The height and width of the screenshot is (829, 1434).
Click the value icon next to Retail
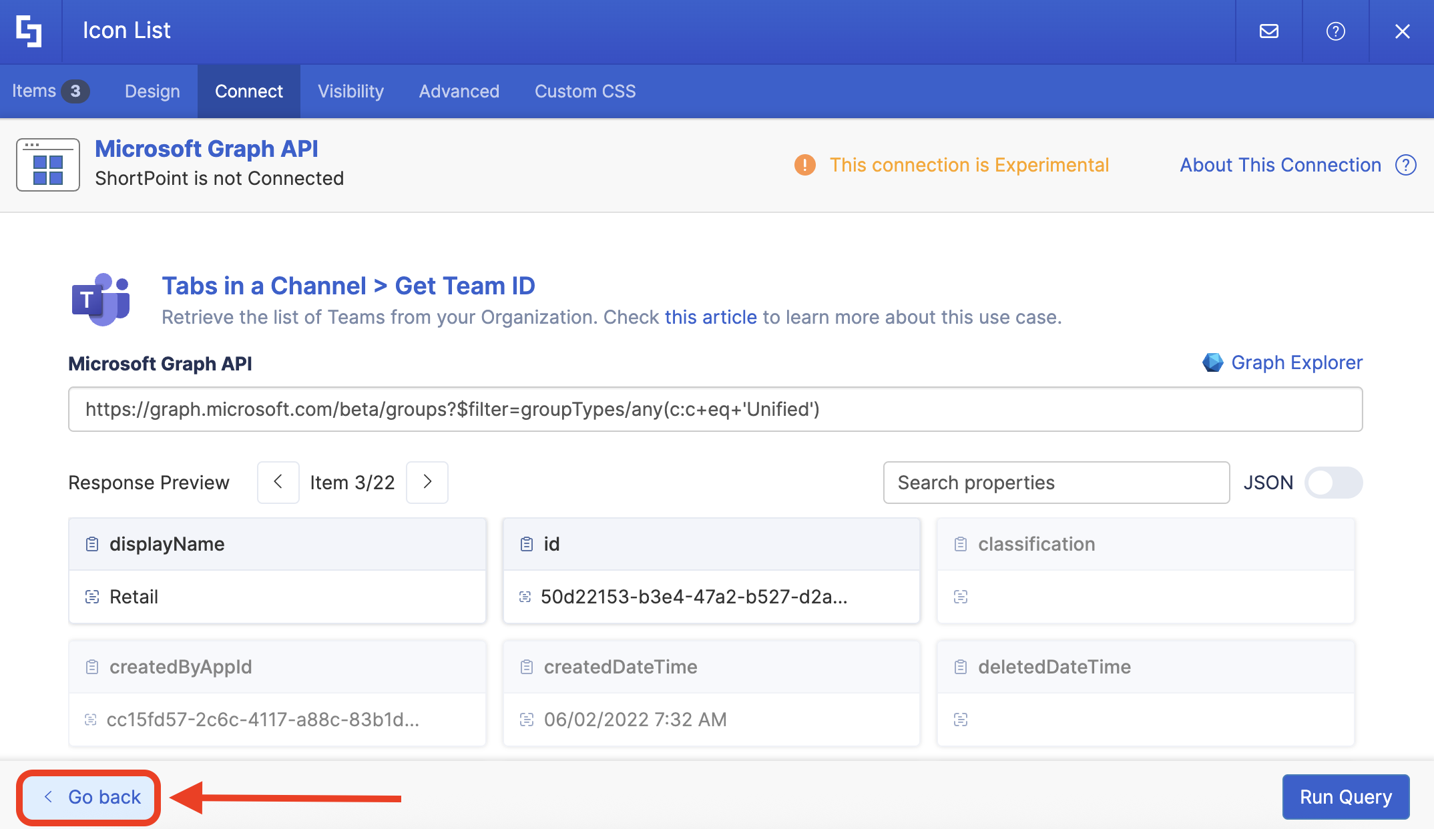(92, 597)
